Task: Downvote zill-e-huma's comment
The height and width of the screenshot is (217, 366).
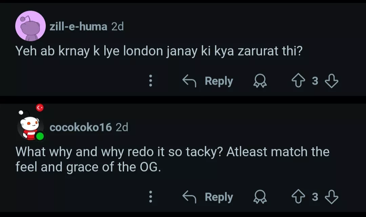Action: click(x=331, y=81)
